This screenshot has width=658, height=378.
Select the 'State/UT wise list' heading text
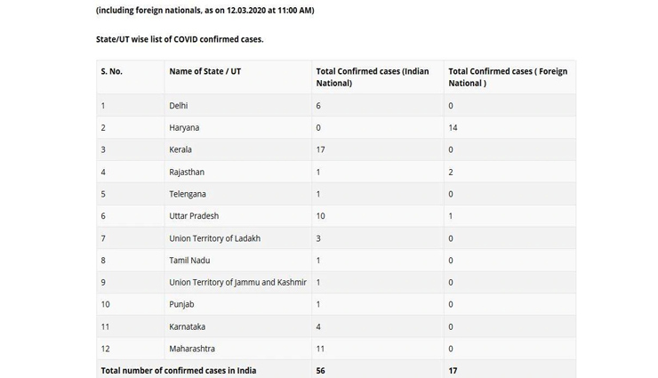pyautogui.click(x=180, y=39)
